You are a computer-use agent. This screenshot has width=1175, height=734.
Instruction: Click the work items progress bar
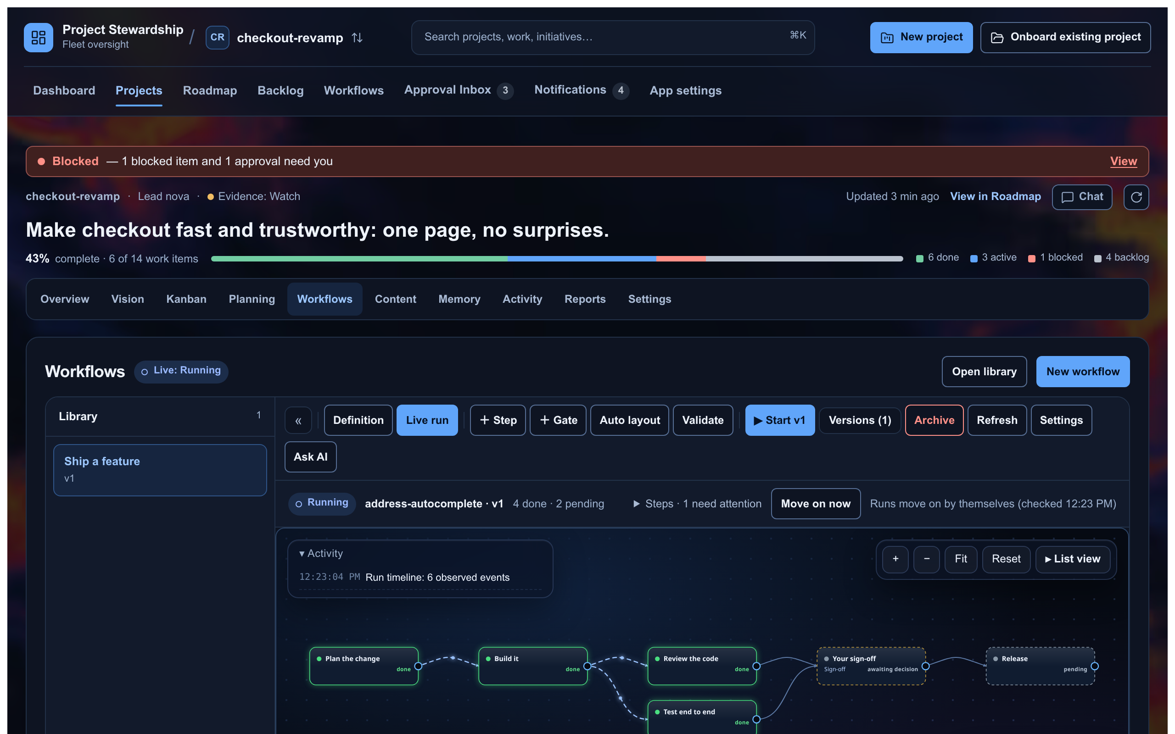557,258
